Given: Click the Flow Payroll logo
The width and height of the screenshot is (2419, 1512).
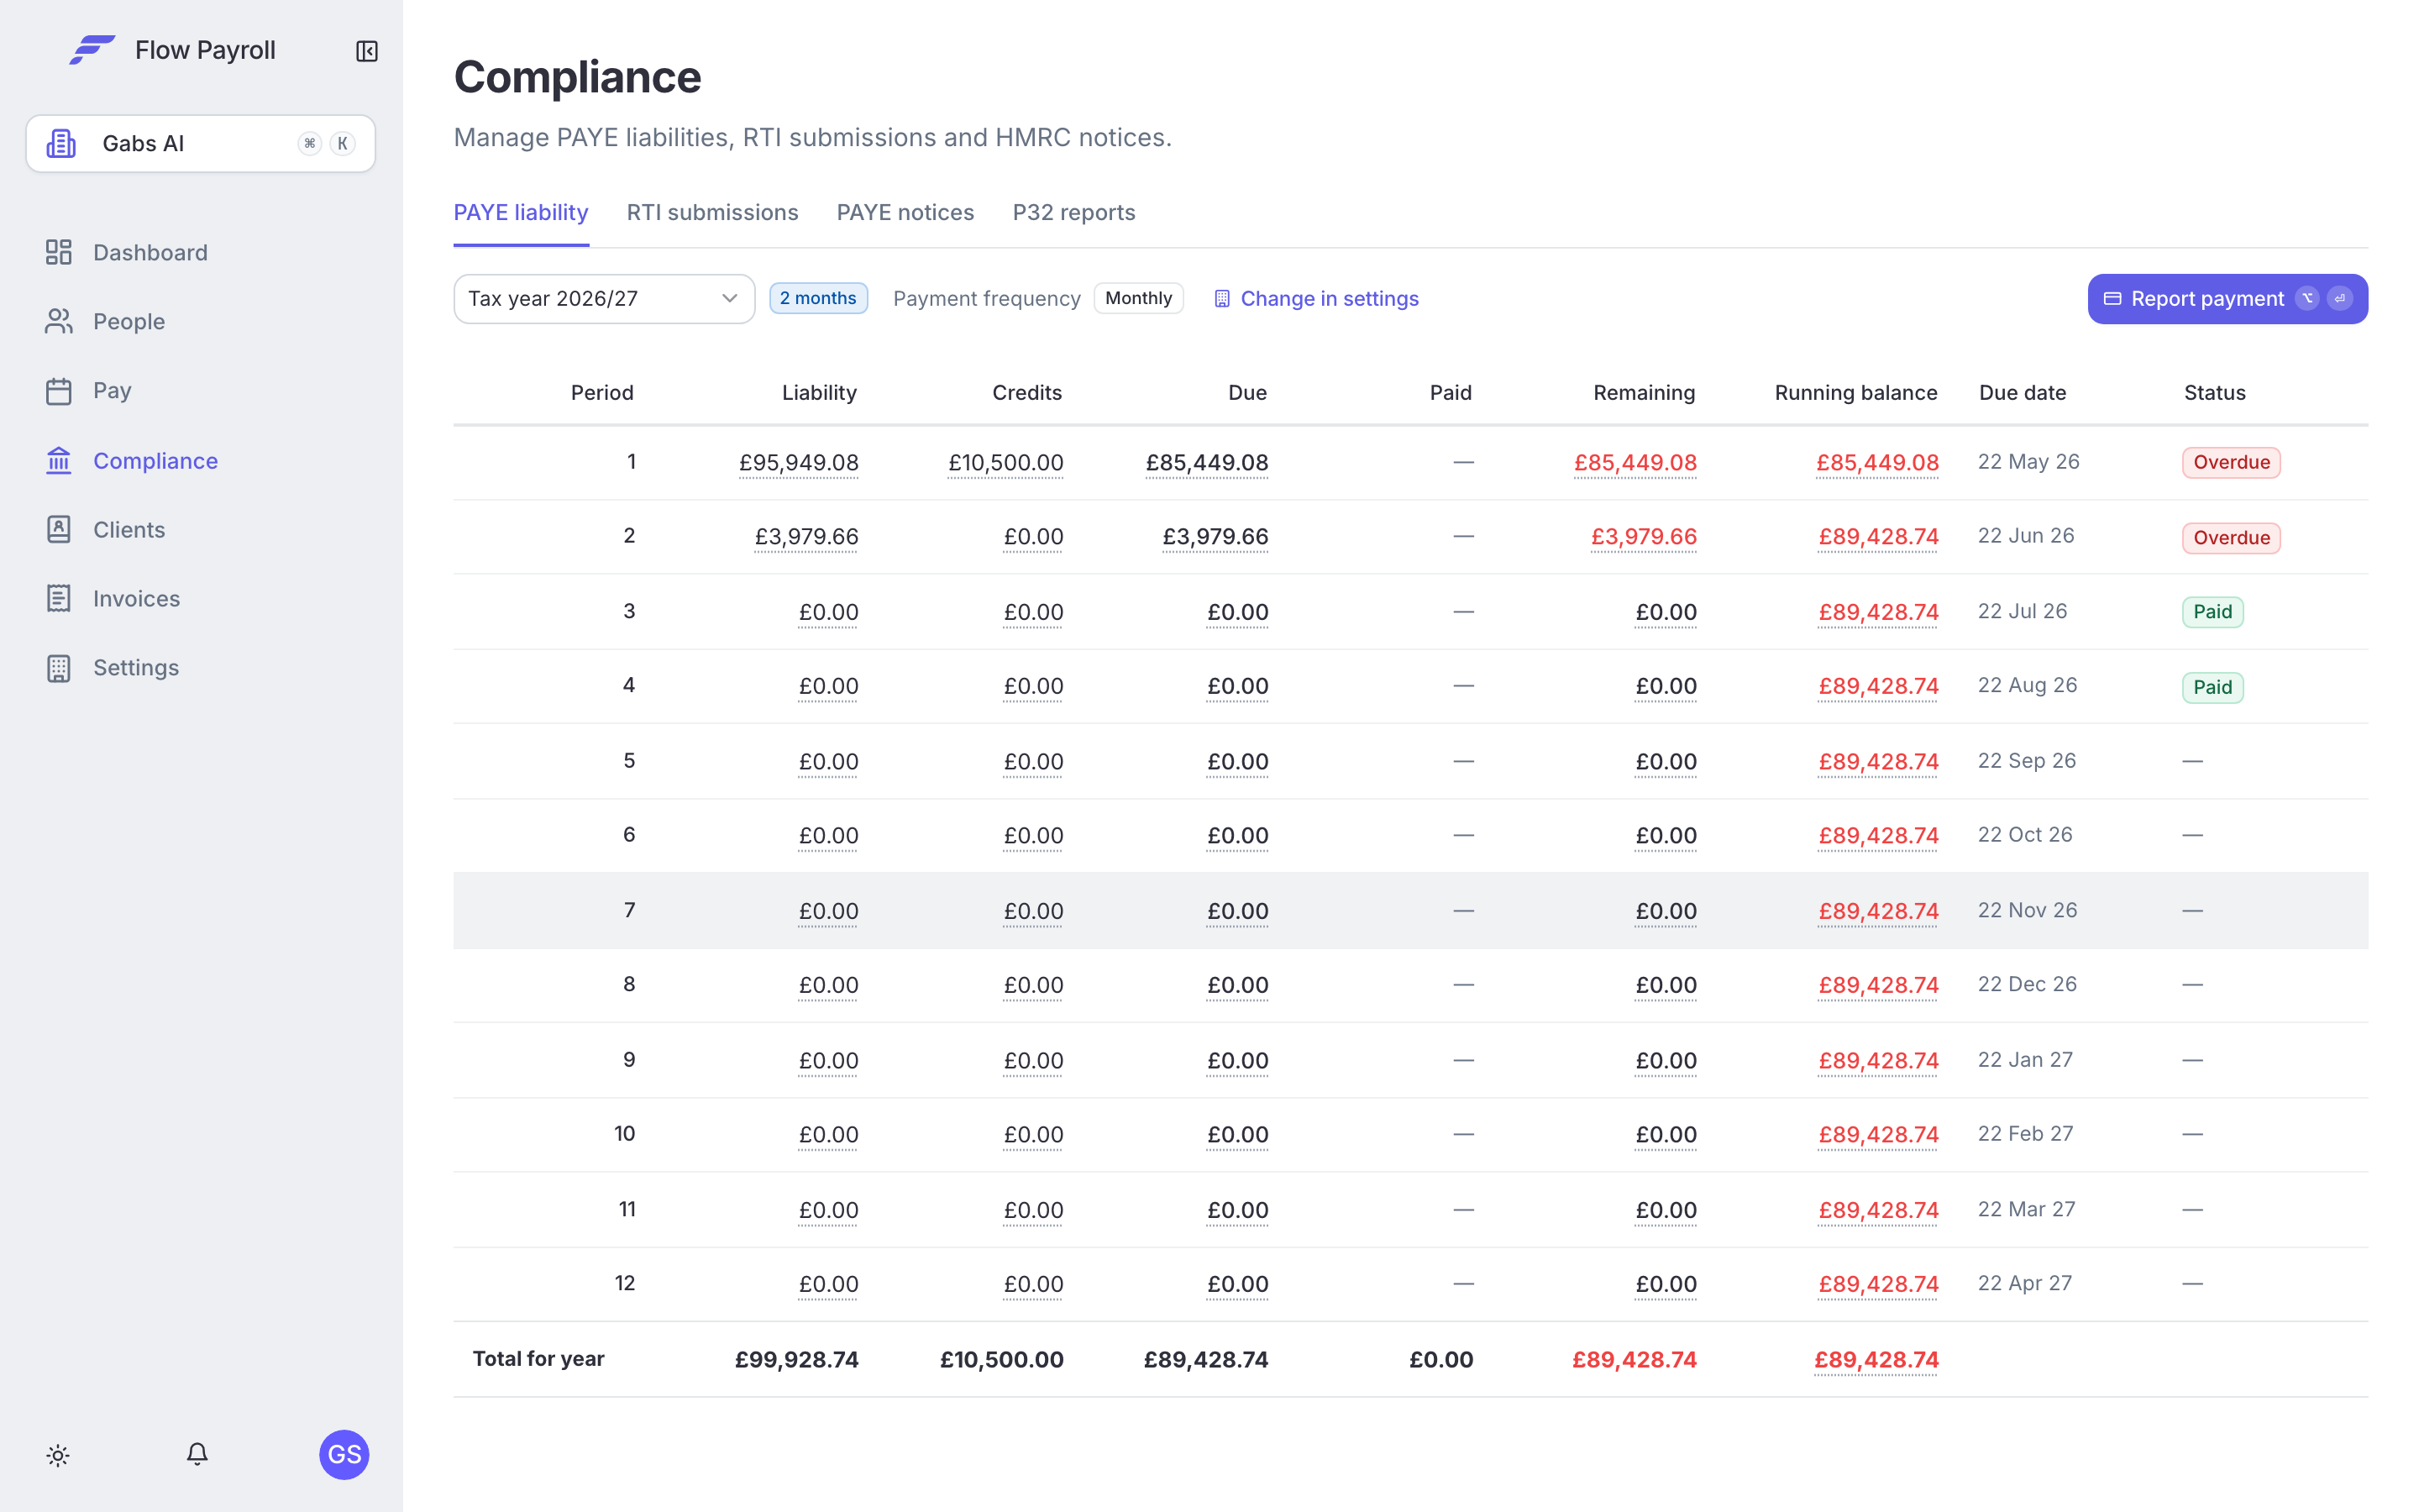Looking at the screenshot, I should 92,50.
